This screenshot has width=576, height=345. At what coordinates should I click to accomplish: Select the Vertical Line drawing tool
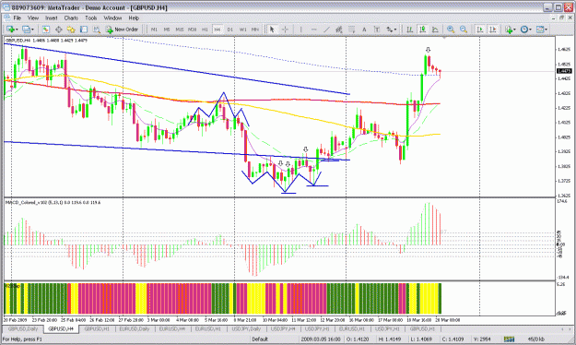tap(300, 30)
